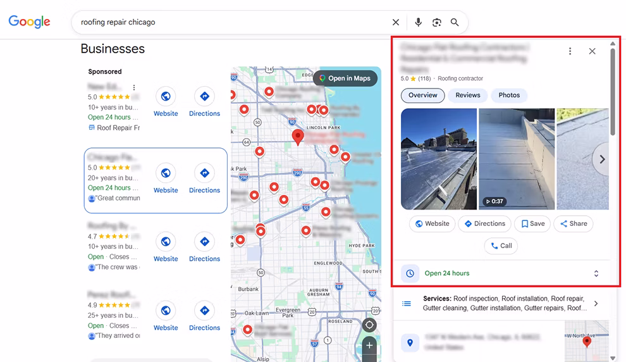Open Website of the 4.7-rated listing
The image size is (626, 362).
point(166,242)
